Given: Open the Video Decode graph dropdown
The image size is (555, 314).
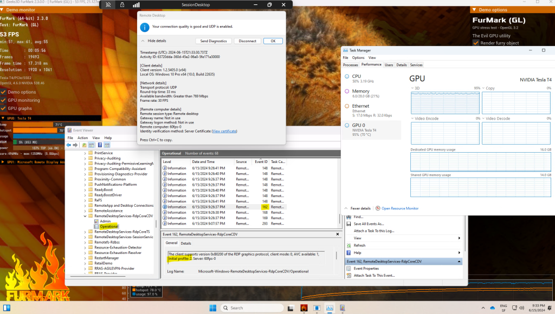Looking at the screenshot, I should click(483, 119).
